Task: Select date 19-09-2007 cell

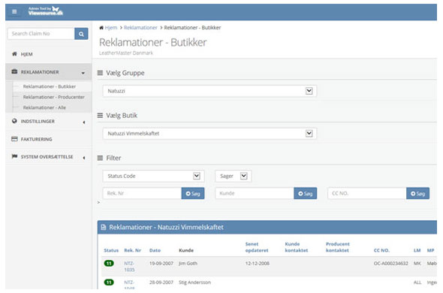Action: tap(161, 263)
